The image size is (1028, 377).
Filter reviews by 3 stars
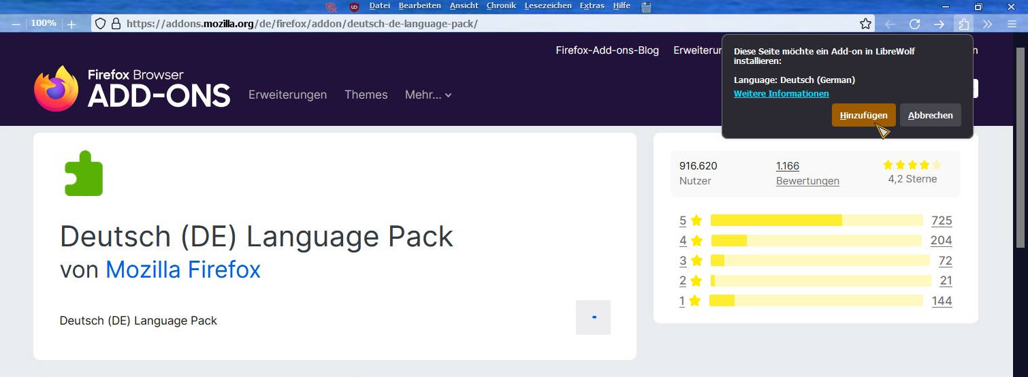[690, 260]
